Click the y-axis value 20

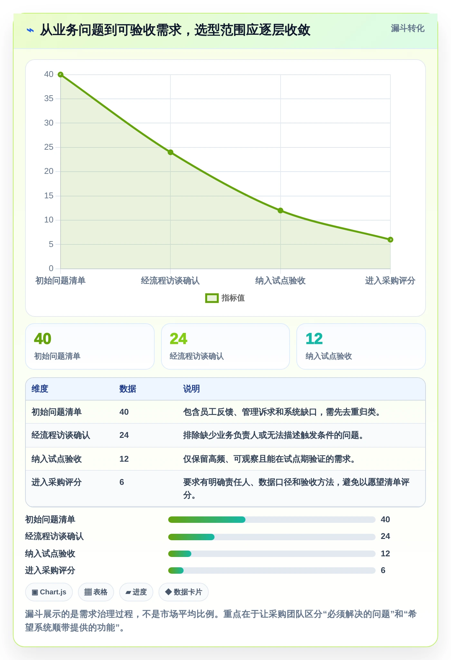pyautogui.click(x=49, y=171)
